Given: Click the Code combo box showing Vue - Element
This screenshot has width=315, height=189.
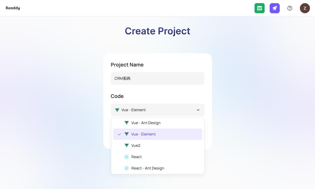Looking at the screenshot, I should click(157, 110).
